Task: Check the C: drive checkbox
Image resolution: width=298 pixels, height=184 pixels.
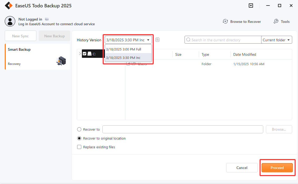Action: click(85, 54)
